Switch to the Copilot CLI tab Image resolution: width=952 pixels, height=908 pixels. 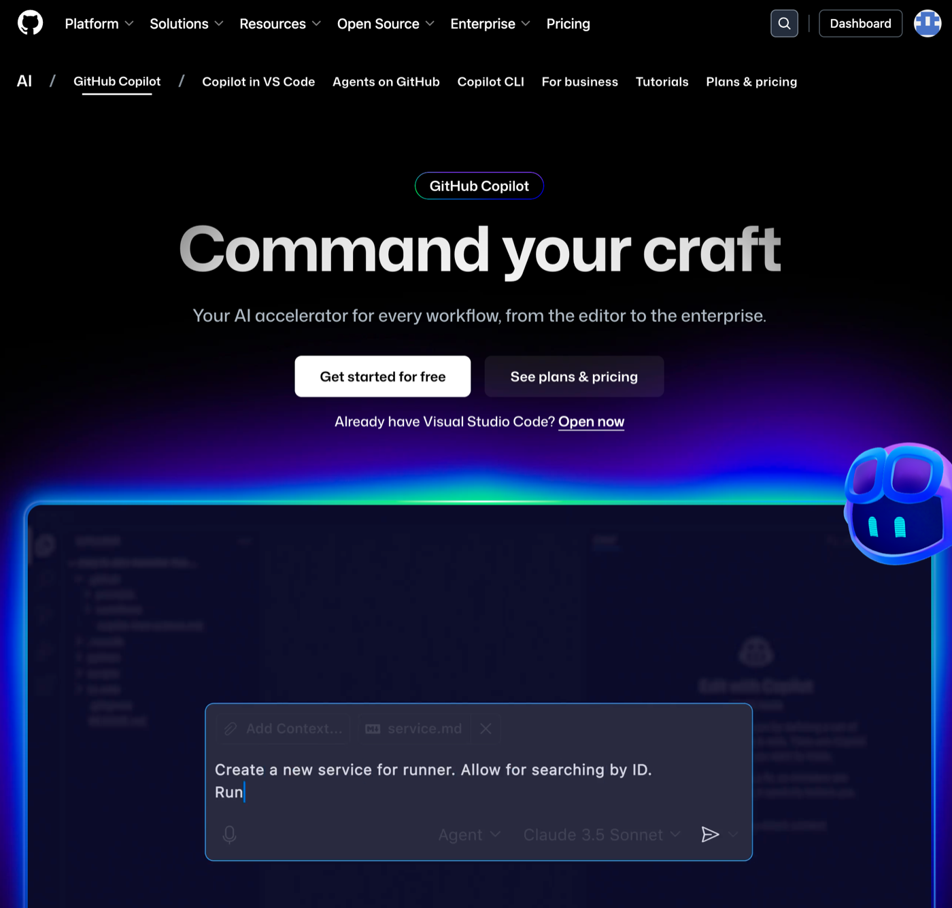click(490, 82)
